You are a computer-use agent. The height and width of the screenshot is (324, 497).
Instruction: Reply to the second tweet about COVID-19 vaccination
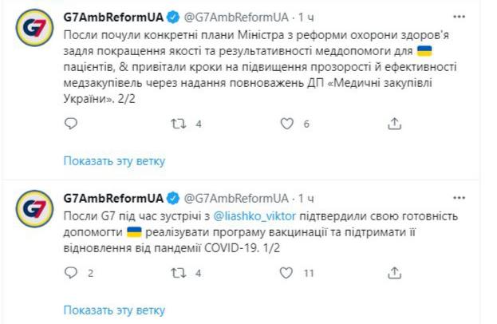click(x=70, y=274)
